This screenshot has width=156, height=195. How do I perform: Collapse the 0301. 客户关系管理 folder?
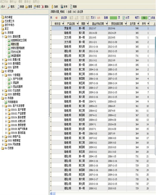tap(3, 106)
